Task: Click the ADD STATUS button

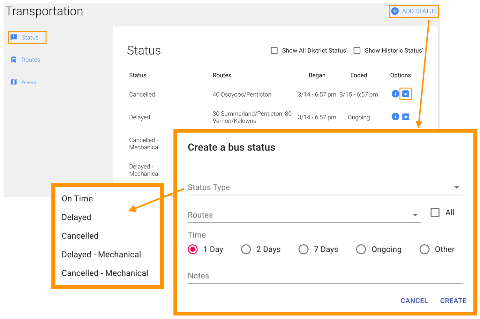Action: tap(414, 11)
